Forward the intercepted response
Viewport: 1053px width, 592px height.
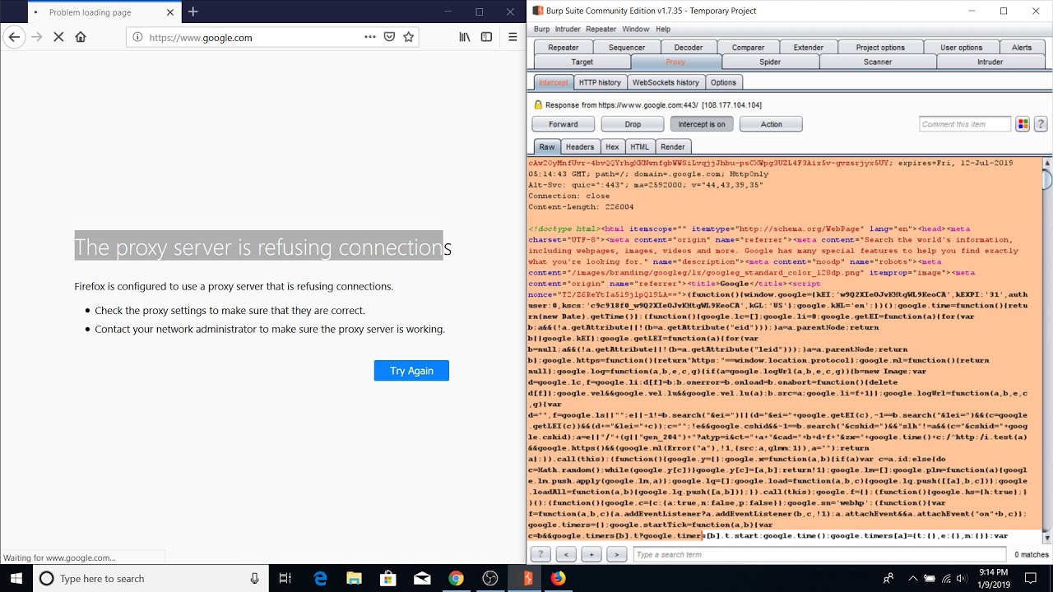(564, 124)
